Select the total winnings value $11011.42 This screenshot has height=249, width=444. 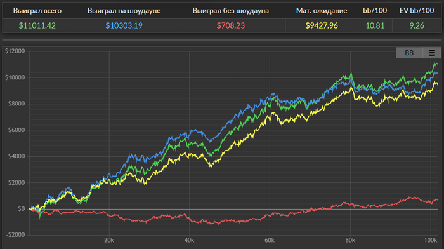(37, 26)
